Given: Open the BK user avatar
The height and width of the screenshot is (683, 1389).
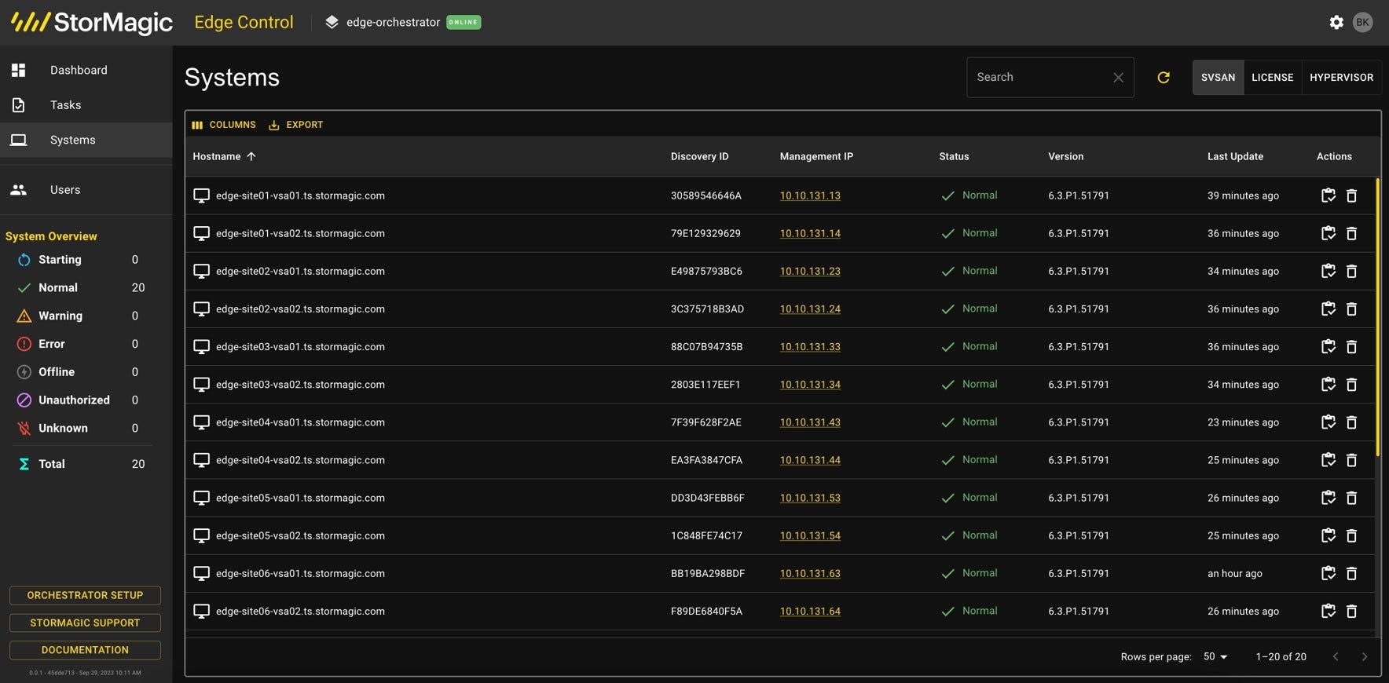Looking at the screenshot, I should point(1362,23).
